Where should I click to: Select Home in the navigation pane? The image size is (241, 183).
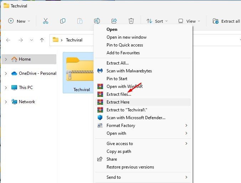(29, 59)
